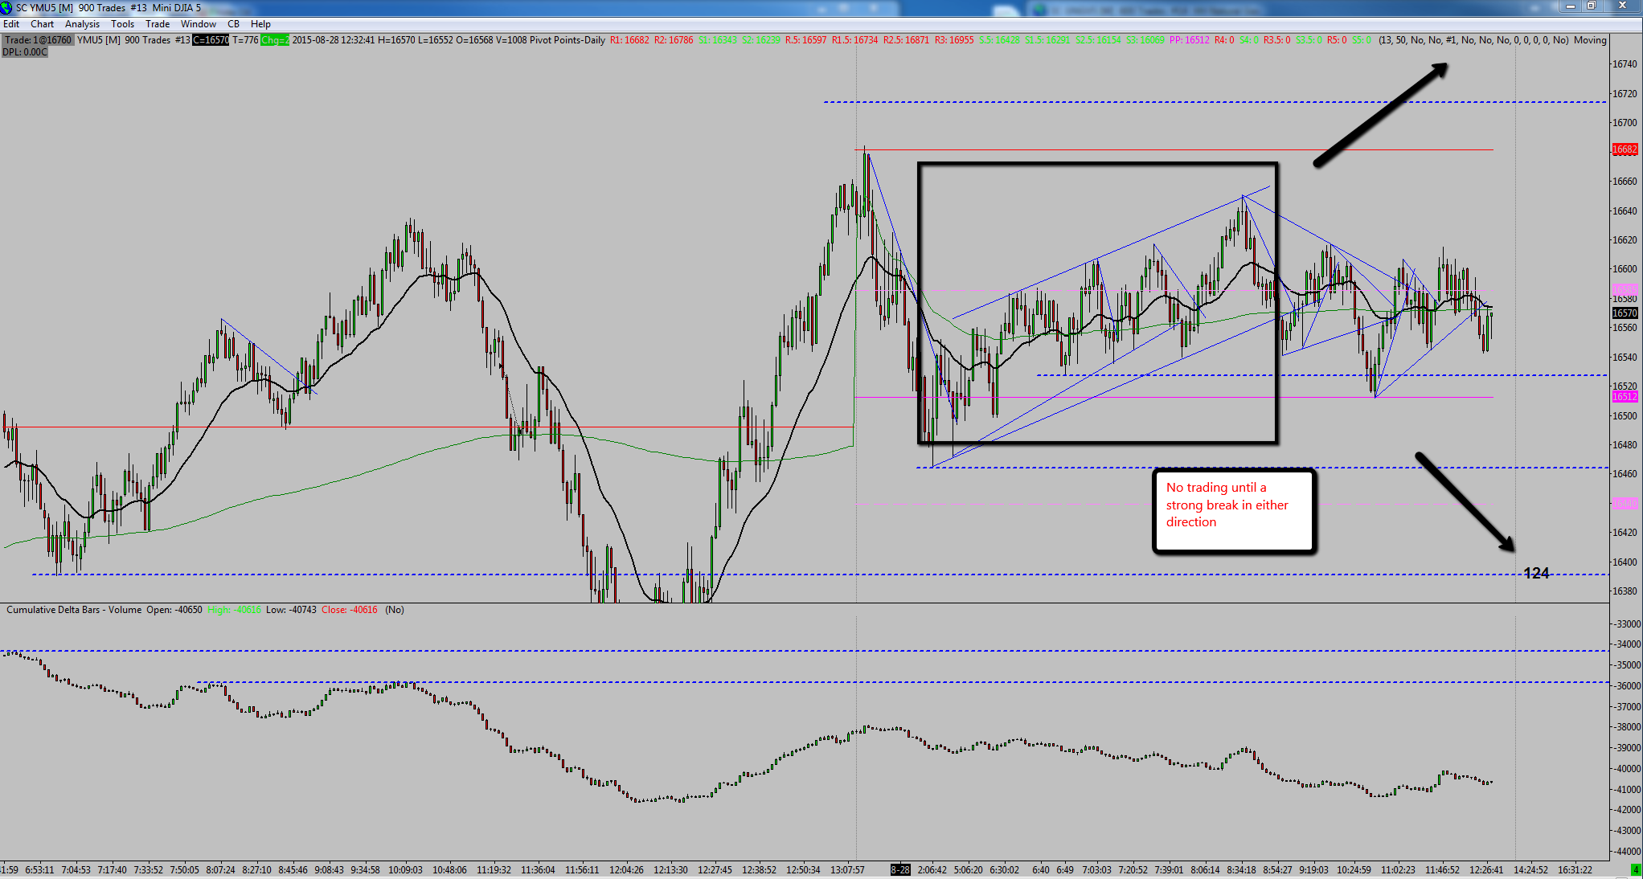1643x879 pixels.
Task: Click the Sierra Chart globe icon in title bar
Action: click(6, 8)
